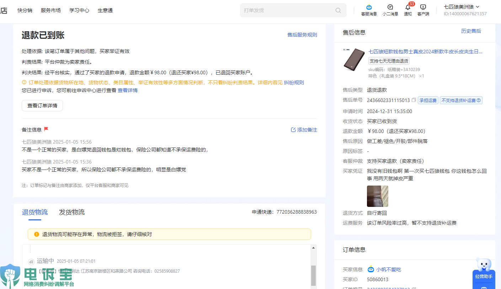Click 买家ID value 50860013
The height and width of the screenshot is (289, 501).
click(378, 279)
